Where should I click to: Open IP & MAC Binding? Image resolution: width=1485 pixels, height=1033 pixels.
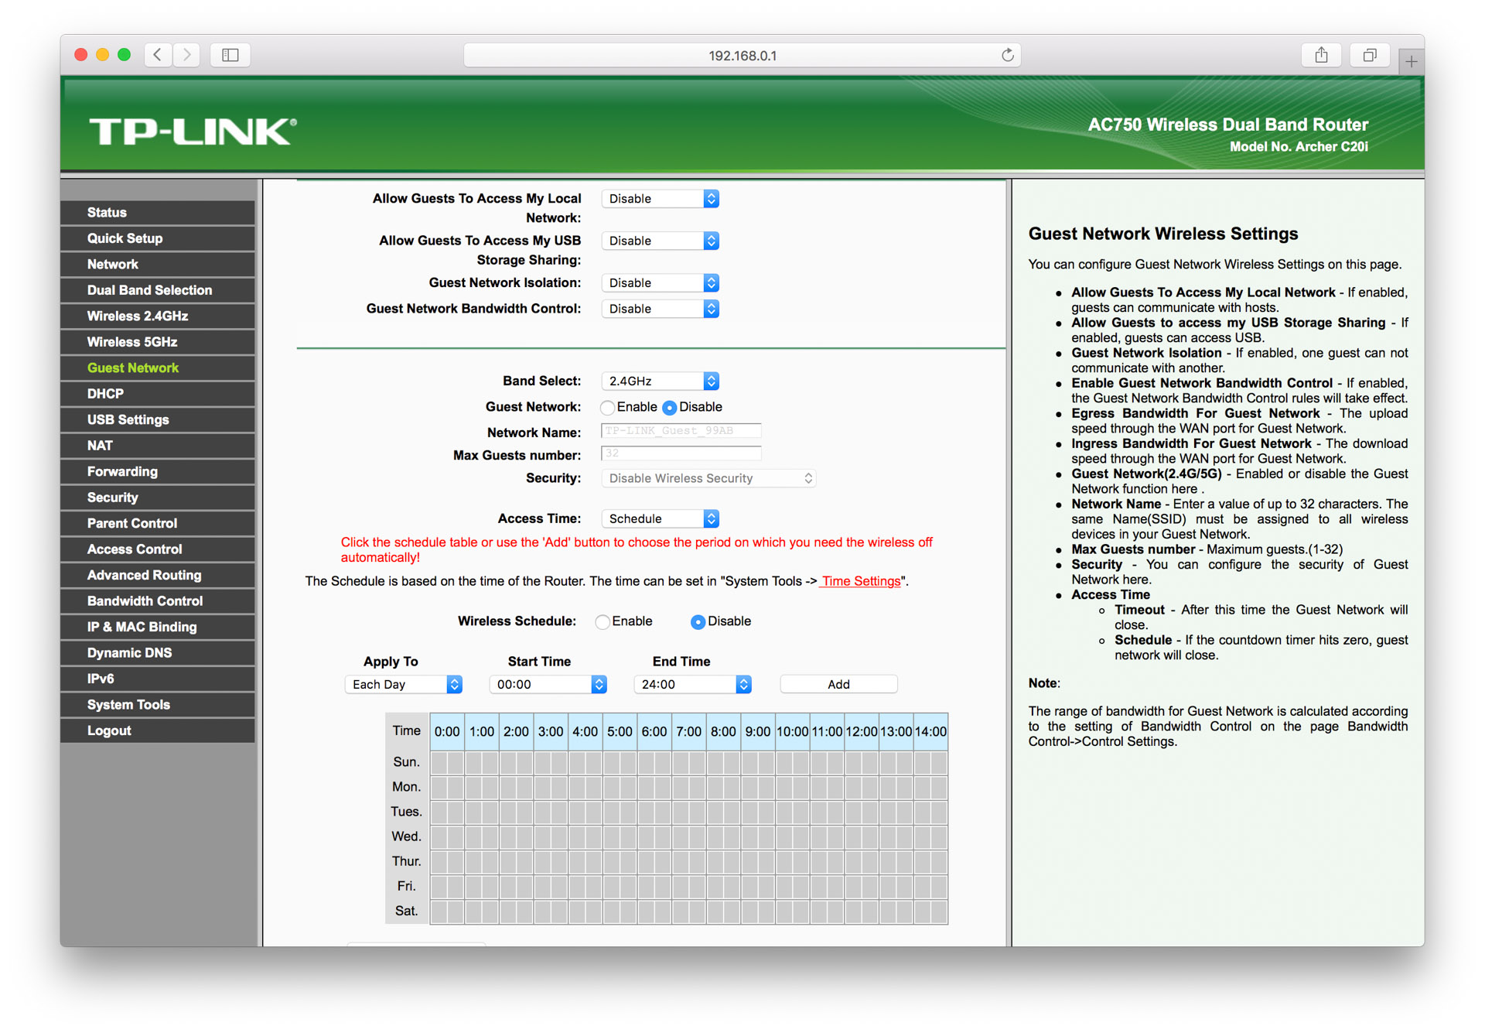[x=158, y=628]
